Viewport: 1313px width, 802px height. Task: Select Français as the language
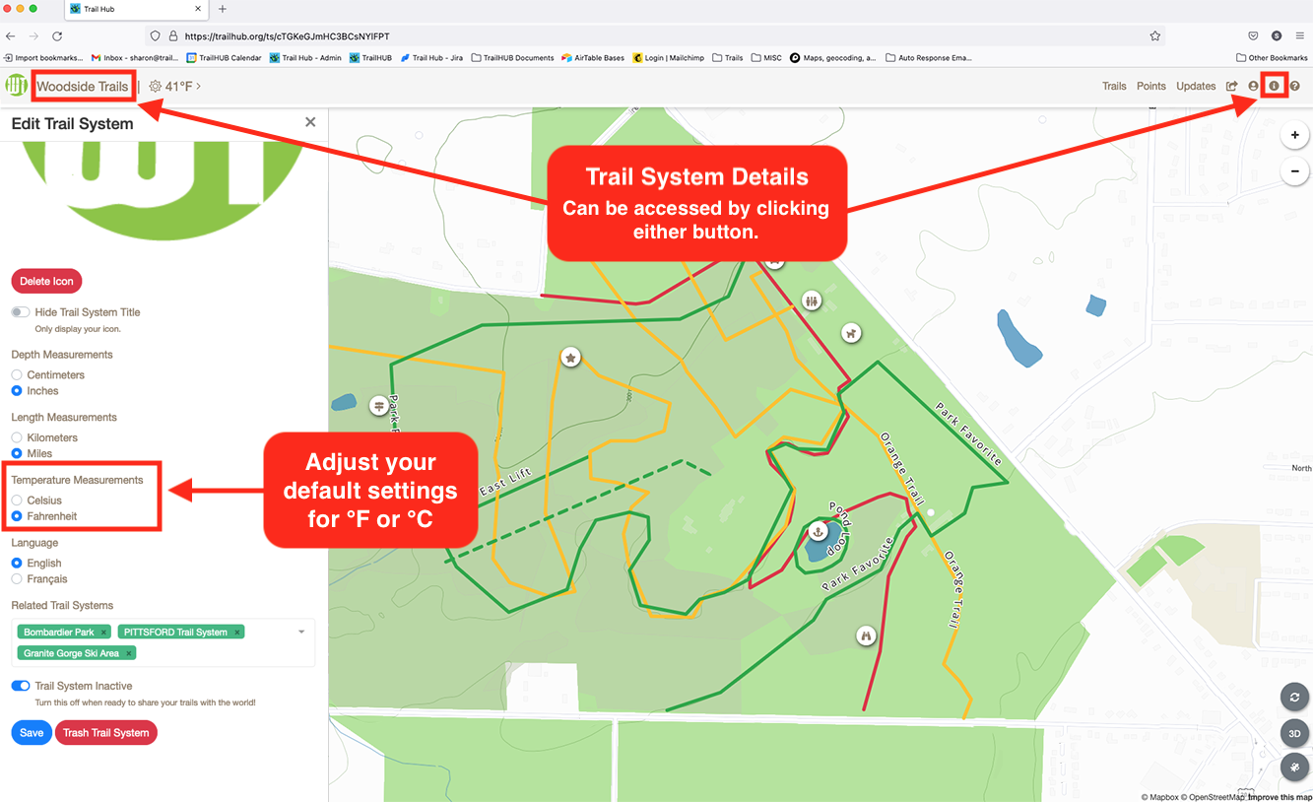click(17, 579)
